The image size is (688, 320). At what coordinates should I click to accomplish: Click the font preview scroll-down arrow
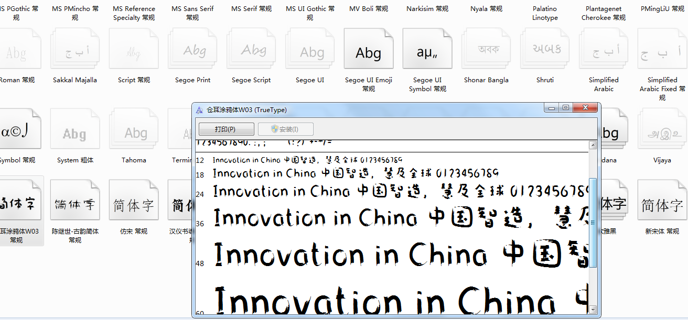(593, 309)
